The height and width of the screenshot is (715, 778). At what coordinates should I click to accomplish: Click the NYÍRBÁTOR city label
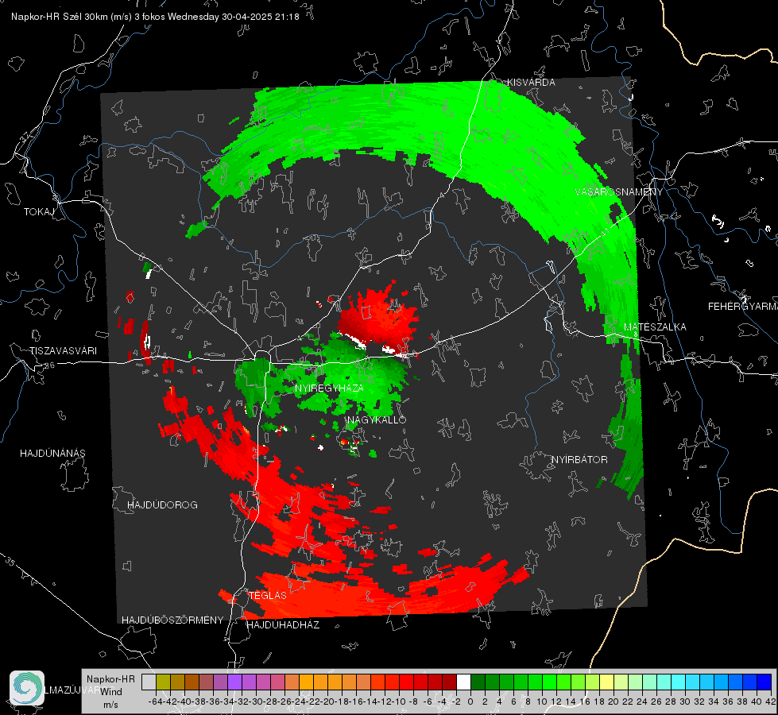[579, 460]
